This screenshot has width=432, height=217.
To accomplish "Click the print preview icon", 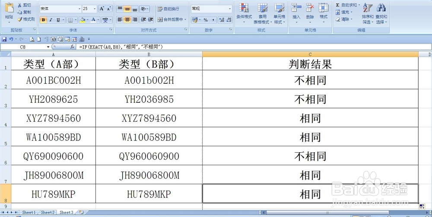I will point(32,39).
